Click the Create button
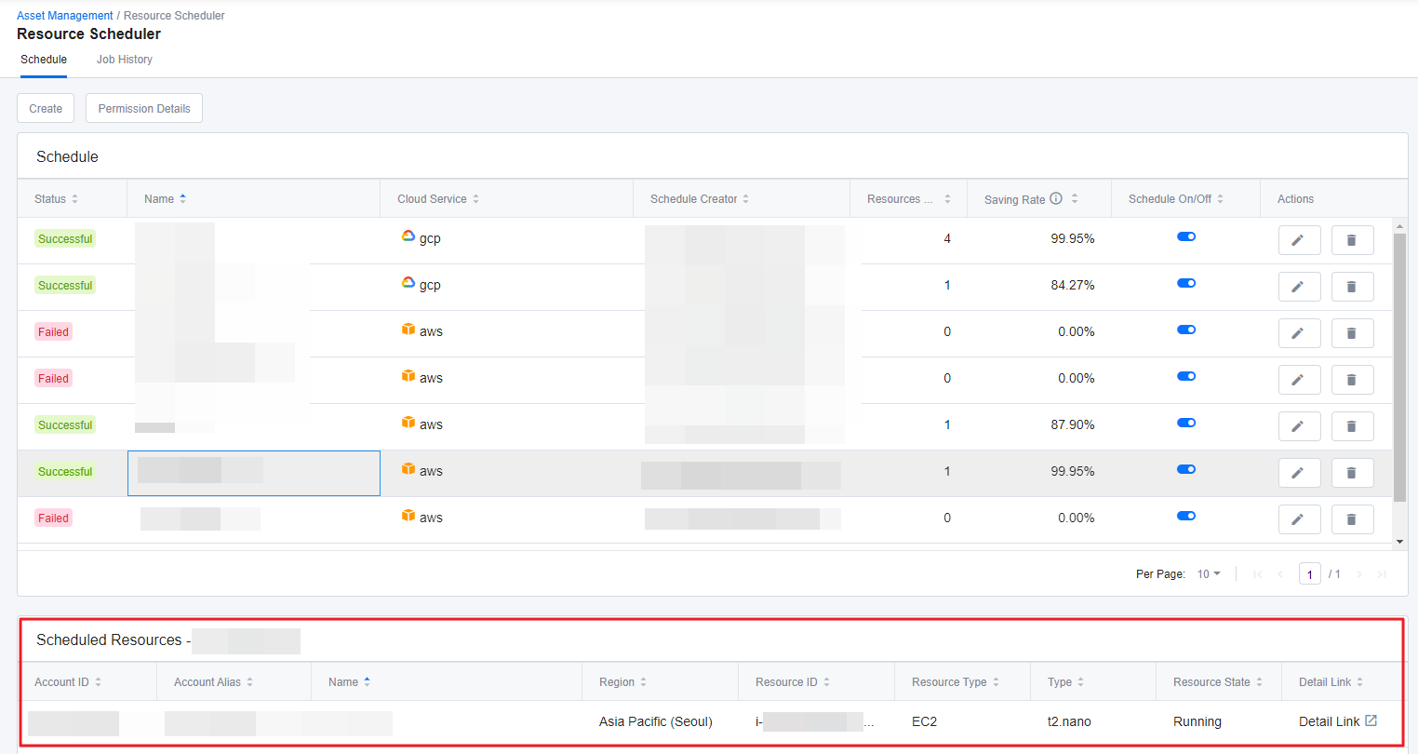1418x754 pixels. (46, 109)
